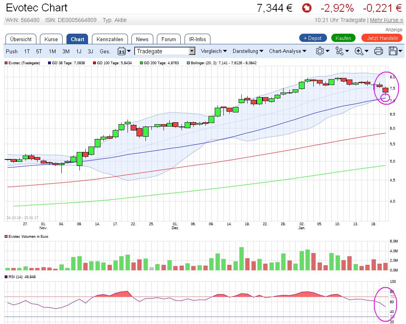Click the WKN: 566480 text
This screenshot has height=324, width=406.
pyautogui.click(x=22, y=20)
